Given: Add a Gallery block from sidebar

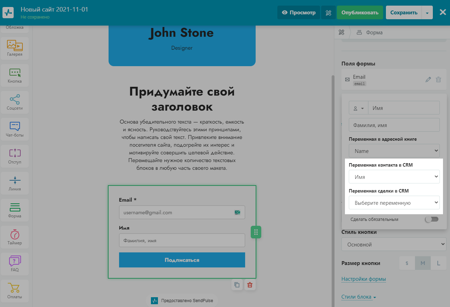Looking at the screenshot, I should pyautogui.click(x=15, y=48).
